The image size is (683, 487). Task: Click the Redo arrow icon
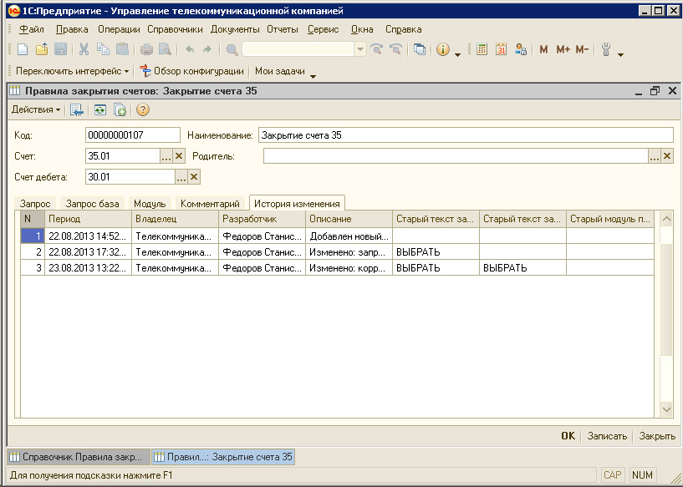pyautogui.click(x=207, y=49)
